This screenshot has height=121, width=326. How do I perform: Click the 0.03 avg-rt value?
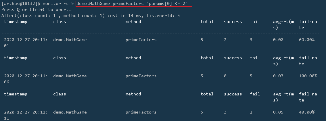tap(278, 76)
